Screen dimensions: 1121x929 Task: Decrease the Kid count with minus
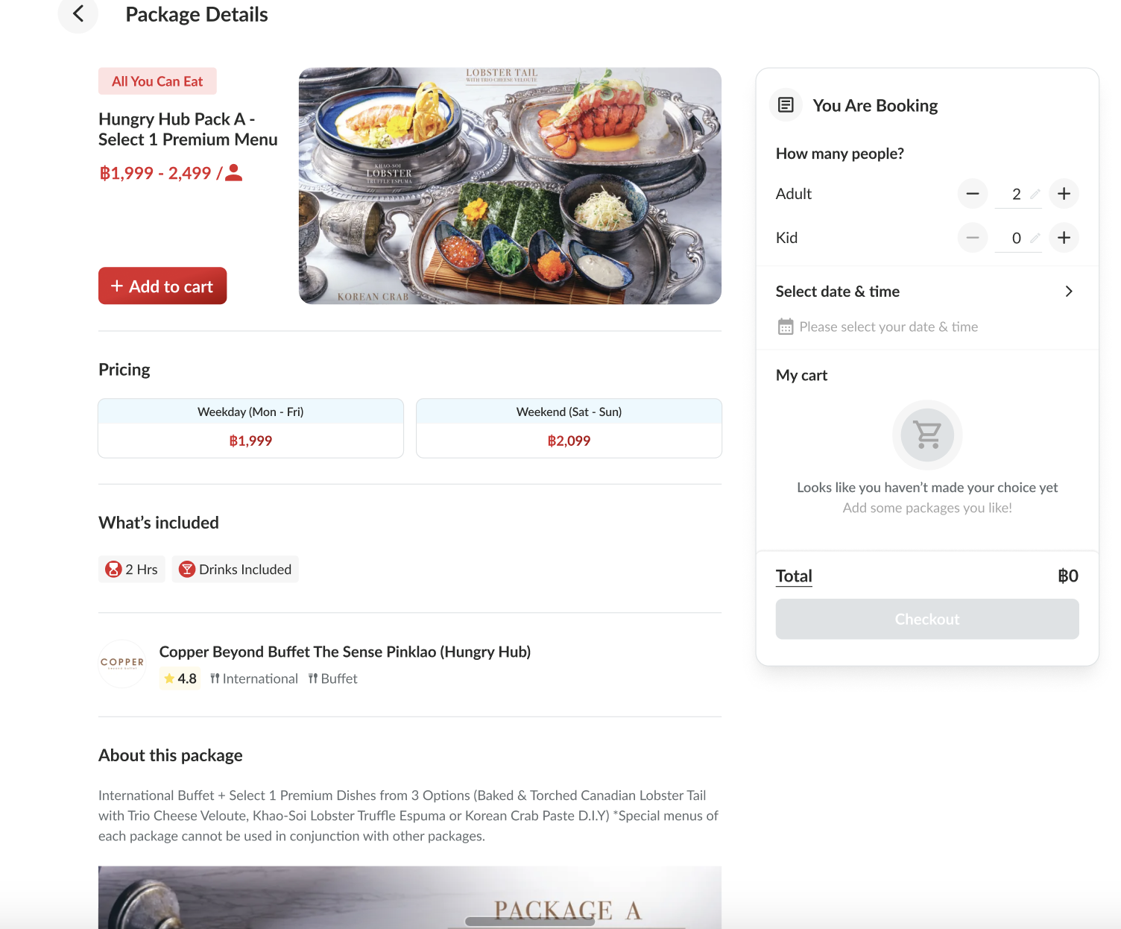pos(973,238)
